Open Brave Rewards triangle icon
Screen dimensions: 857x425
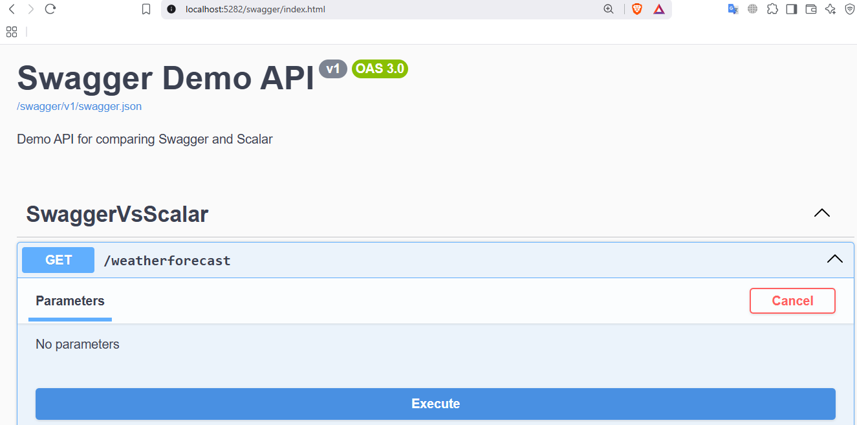[x=658, y=9]
